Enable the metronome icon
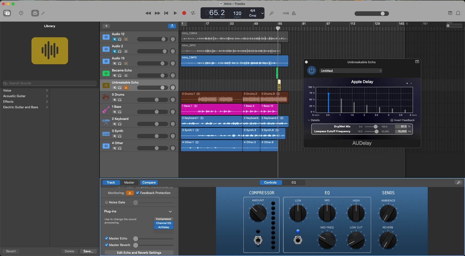465x256 pixels. (294, 13)
